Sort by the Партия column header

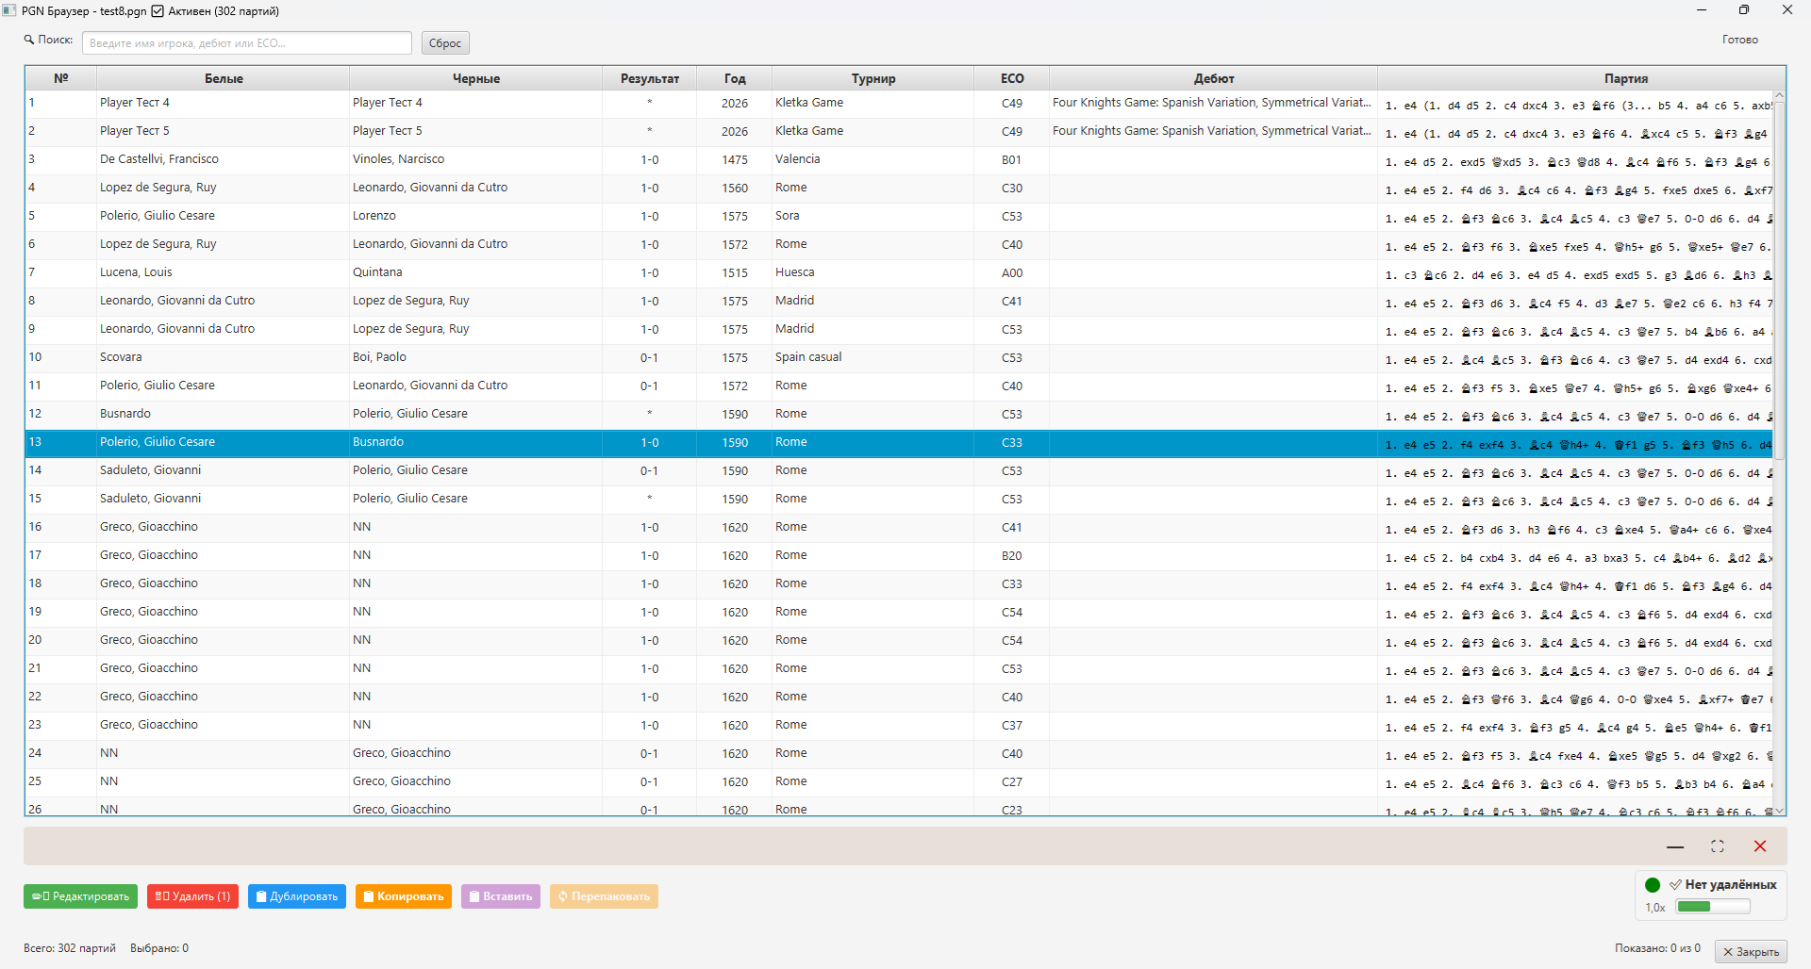pos(1626,78)
